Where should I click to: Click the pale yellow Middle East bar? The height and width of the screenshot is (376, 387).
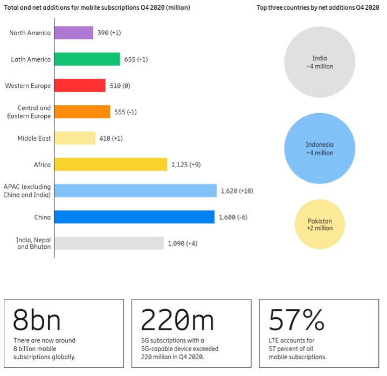coord(75,138)
